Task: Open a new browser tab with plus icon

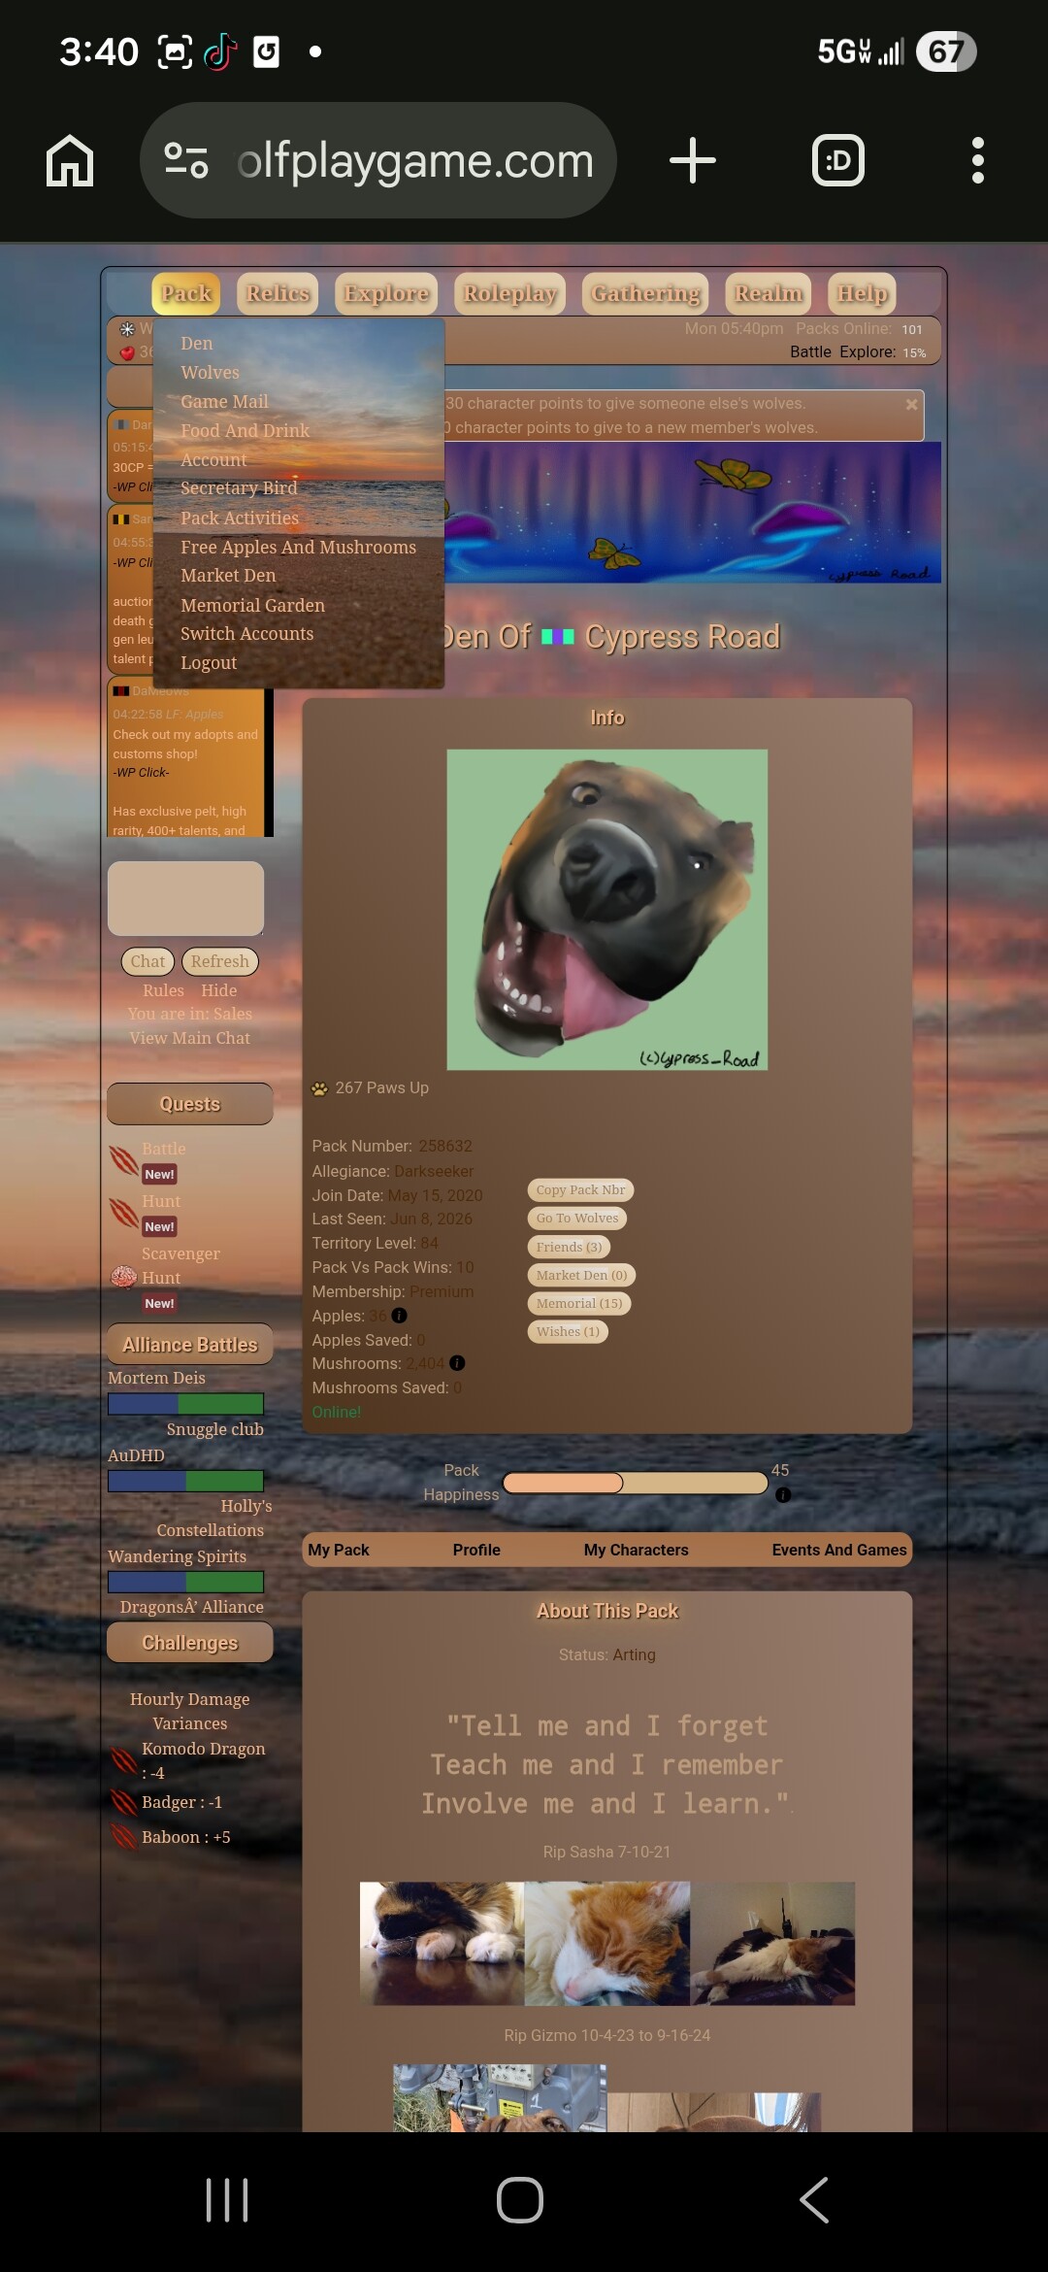Action: click(693, 160)
